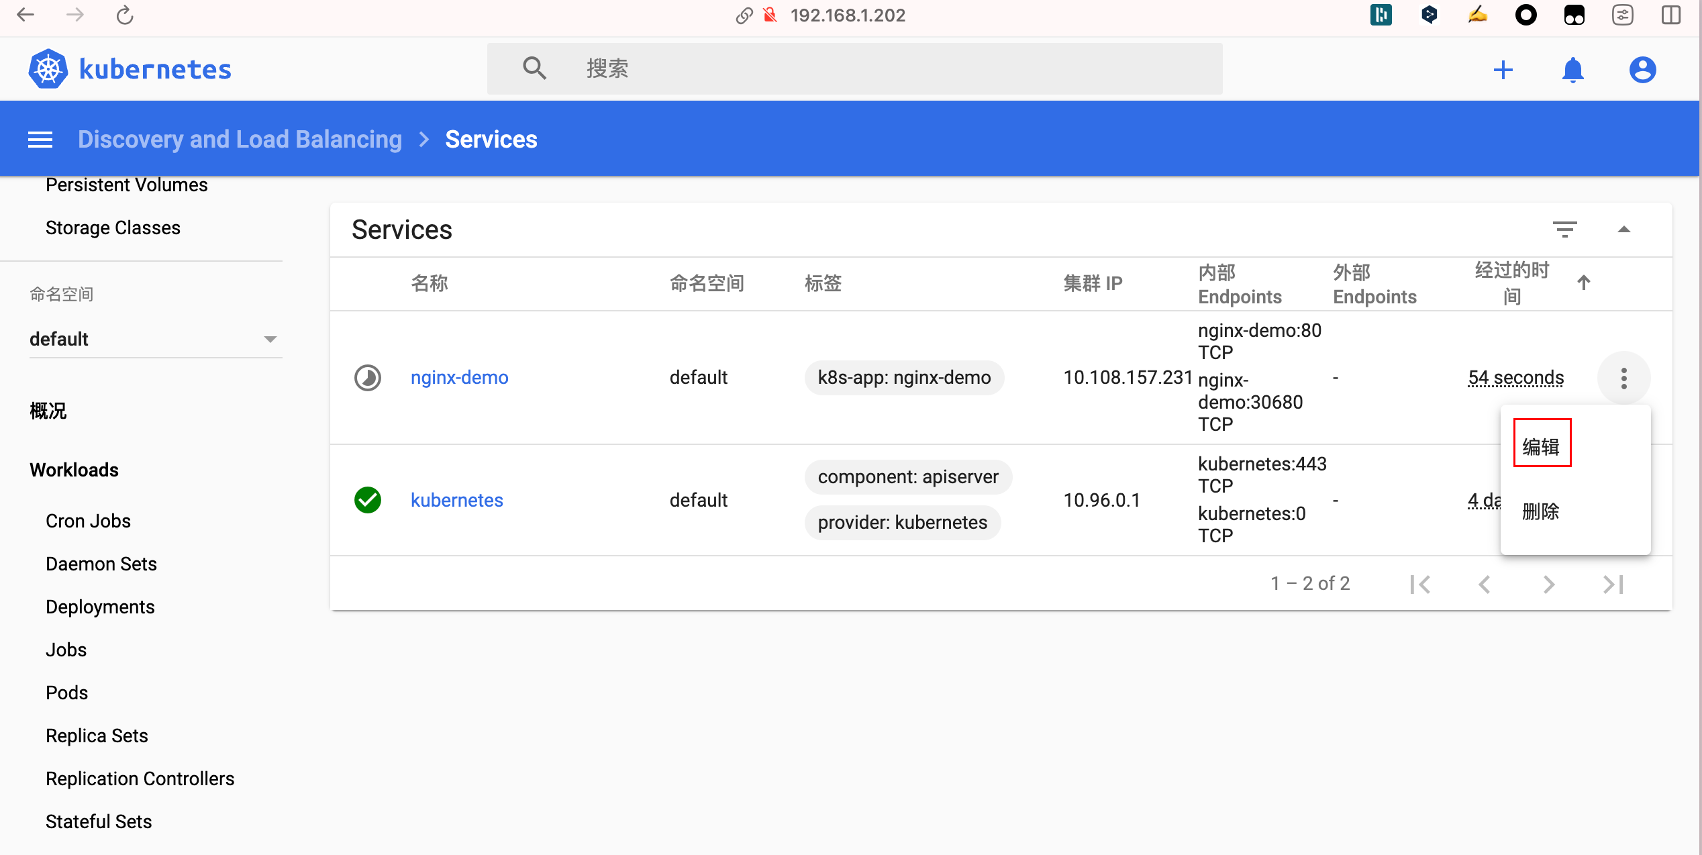Click the k8s-app: nginx-demo label chip
Image resolution: width=1702 pixels, height=855 pixels.
pyautogui.click(x=904, y=378)
